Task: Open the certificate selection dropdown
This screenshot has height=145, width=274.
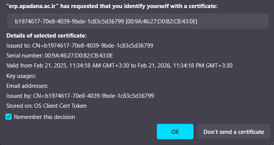Action: click(138, 21)
